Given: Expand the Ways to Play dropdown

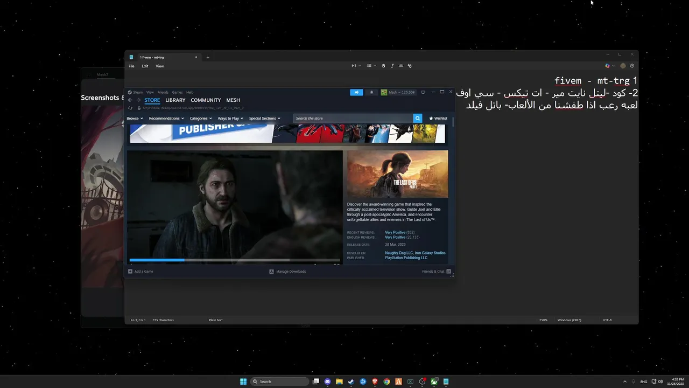Looking at the screenshot, I should [230, 118].
